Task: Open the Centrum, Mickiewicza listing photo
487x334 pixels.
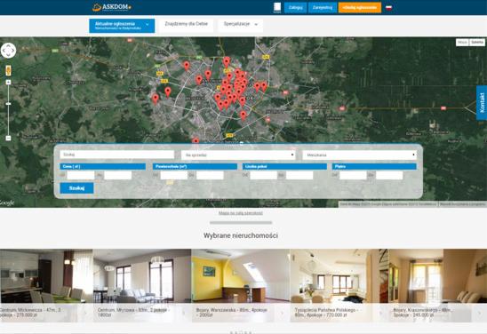Action: (46, 275)
